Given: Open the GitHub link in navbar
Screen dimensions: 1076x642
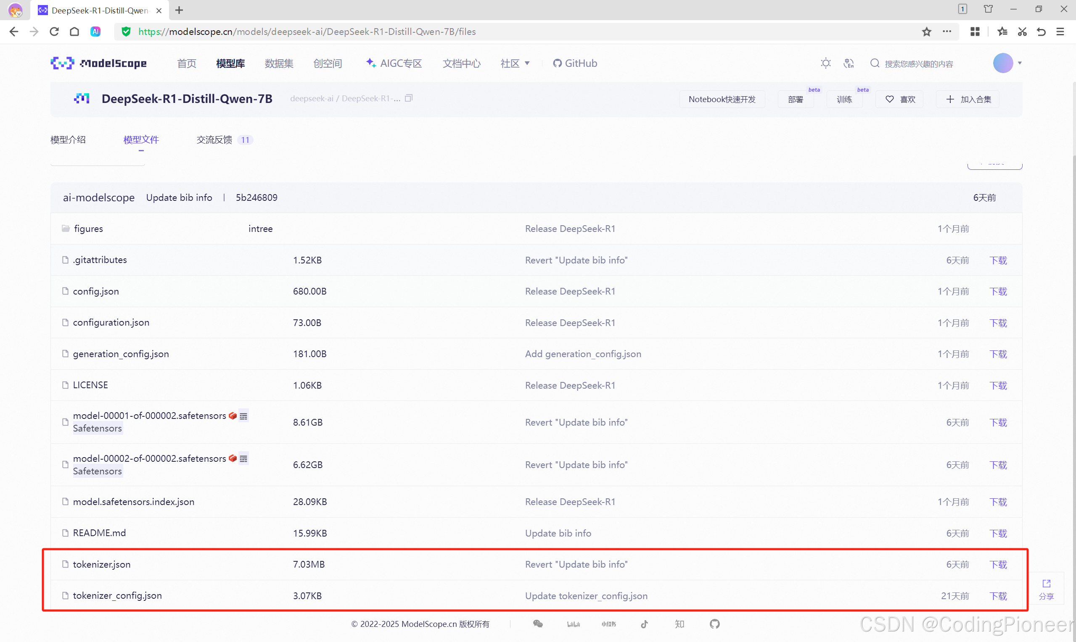Looking at the screenshot, I should [575, 63].
